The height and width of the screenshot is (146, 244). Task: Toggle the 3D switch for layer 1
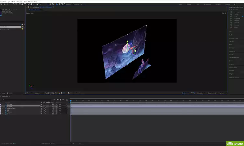tap(53, 104)
